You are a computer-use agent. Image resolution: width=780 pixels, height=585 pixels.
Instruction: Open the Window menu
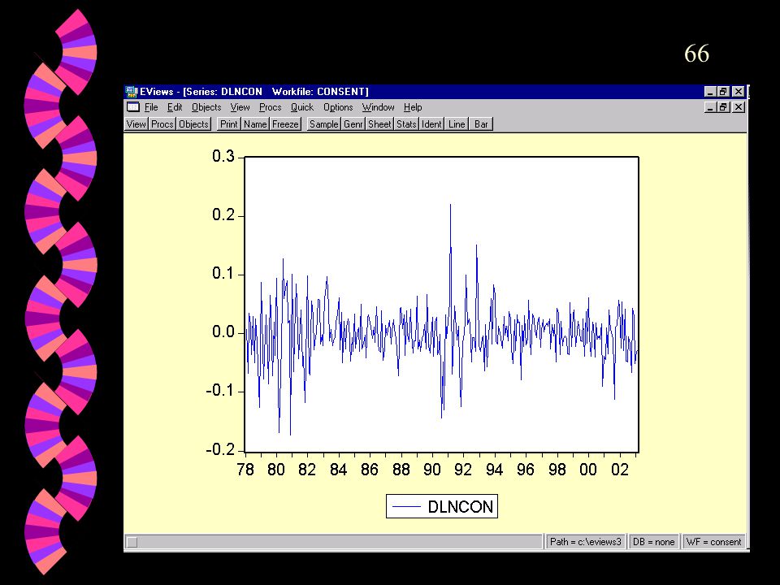pyautogui.click(x=378, y=107)
